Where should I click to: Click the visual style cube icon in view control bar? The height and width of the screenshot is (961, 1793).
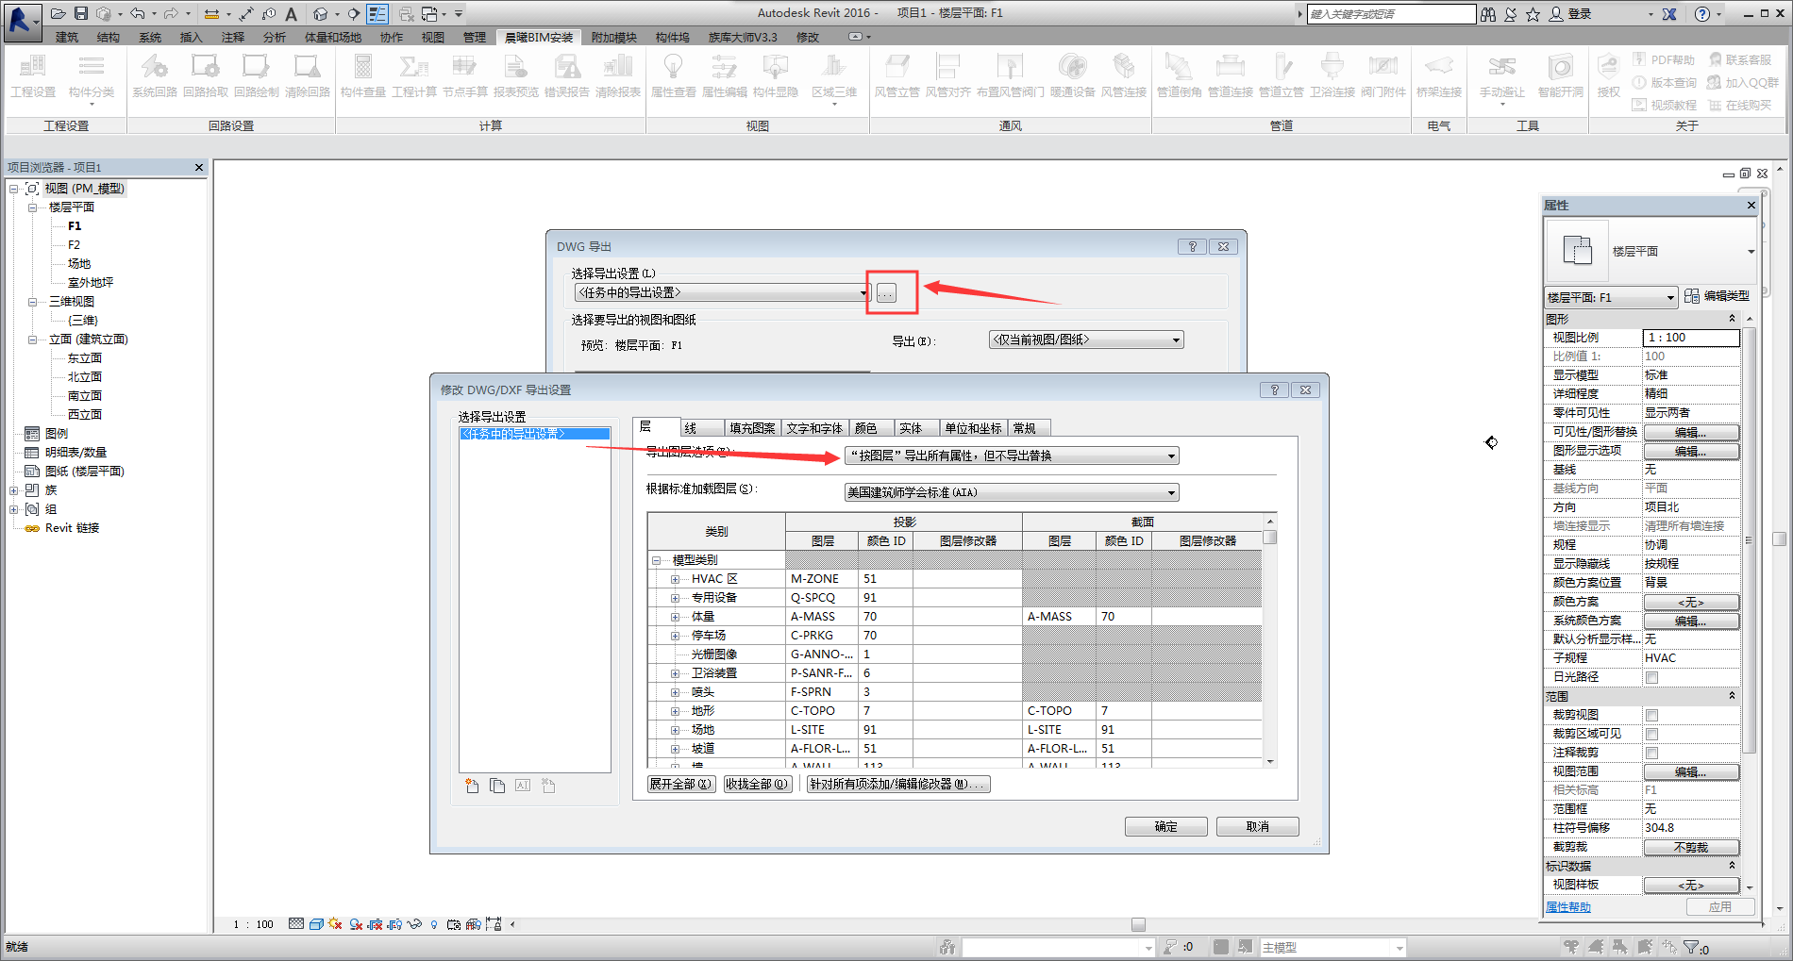point(316,924)
